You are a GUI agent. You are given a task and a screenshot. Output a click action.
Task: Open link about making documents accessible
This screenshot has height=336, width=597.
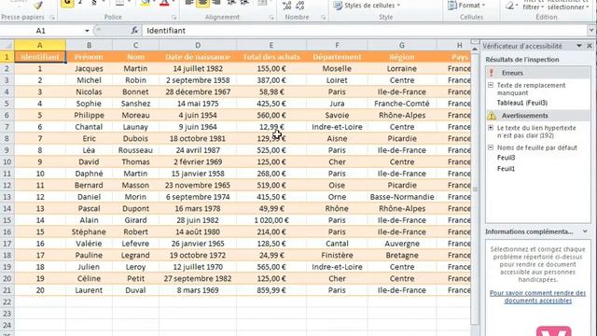pos(537,297)
